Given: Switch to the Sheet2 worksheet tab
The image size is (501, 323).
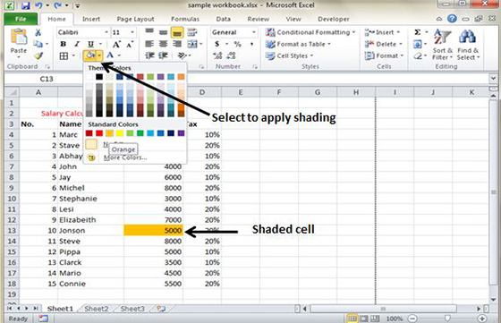Looking at the screenshot, I should click(97, 309).
